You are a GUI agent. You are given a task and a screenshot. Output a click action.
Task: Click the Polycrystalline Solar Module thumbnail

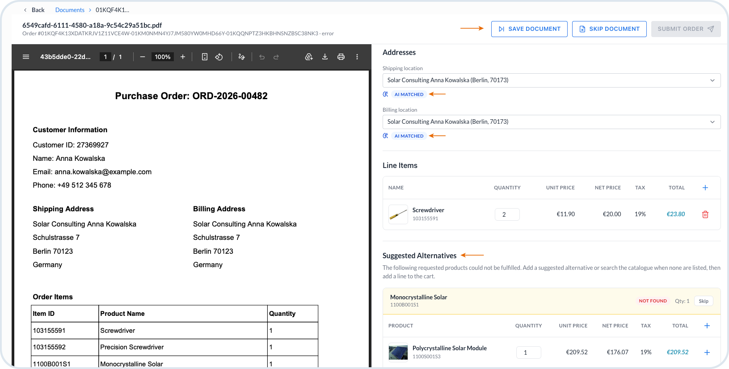tap(398, 352)
